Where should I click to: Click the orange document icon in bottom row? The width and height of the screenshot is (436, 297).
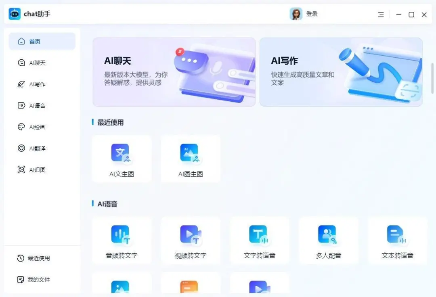point(189,287)
